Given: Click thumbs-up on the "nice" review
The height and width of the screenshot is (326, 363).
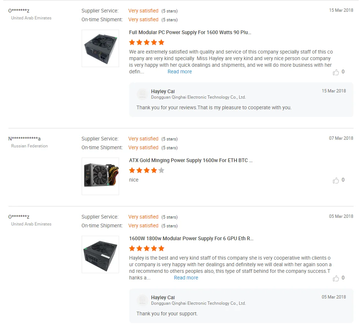Looking at the screenshot, I should tap(336, 180).
